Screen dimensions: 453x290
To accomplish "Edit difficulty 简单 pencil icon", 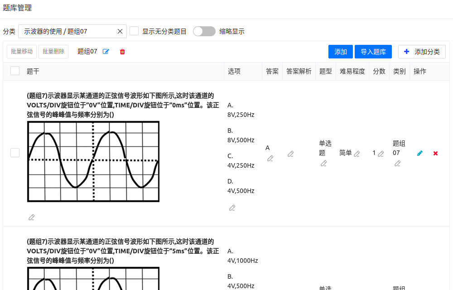I will pyautogui.click(x=357, y=154).
